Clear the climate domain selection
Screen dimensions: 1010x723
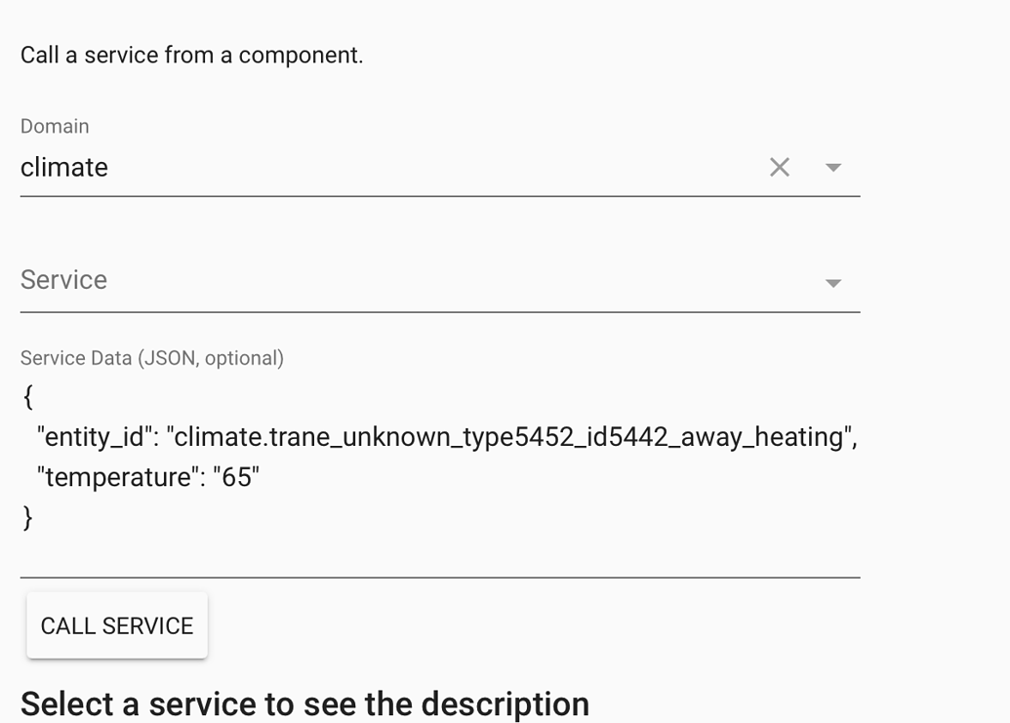tap(779, 168)
